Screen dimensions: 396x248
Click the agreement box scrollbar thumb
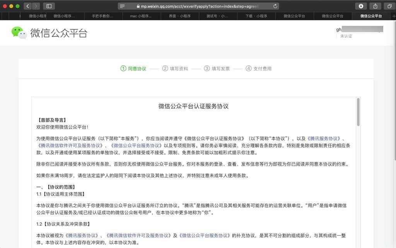[358, 112]
